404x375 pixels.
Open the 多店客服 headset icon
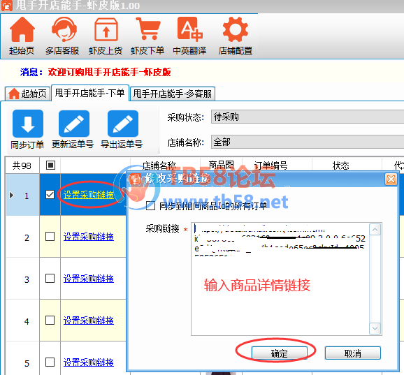point(64,29)
